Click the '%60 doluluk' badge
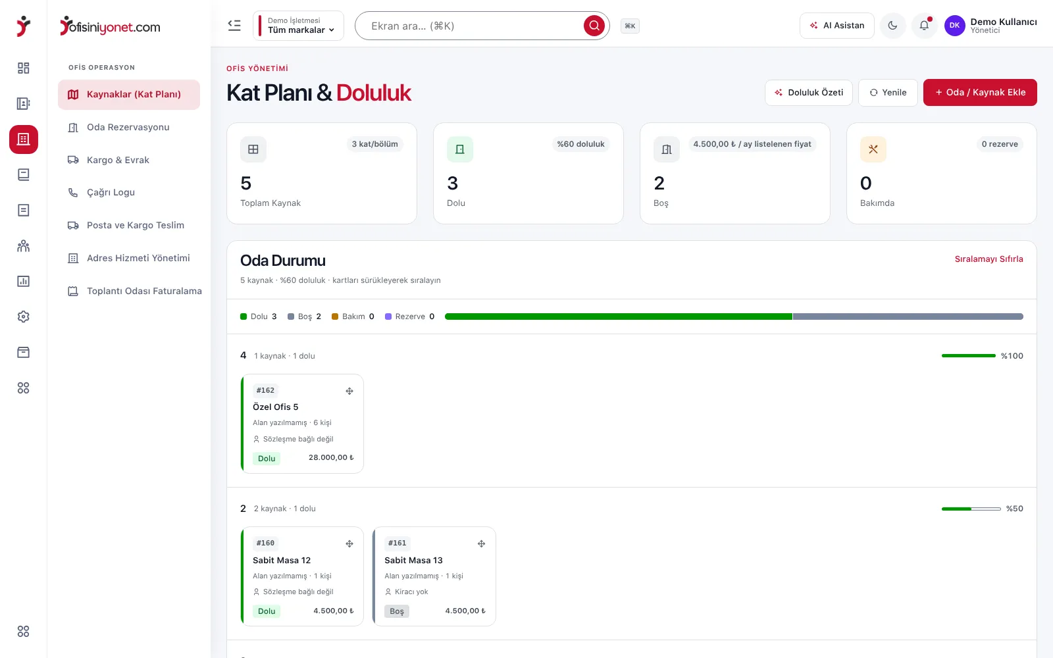Screen dimensions: 1053x658 point(580,144)
